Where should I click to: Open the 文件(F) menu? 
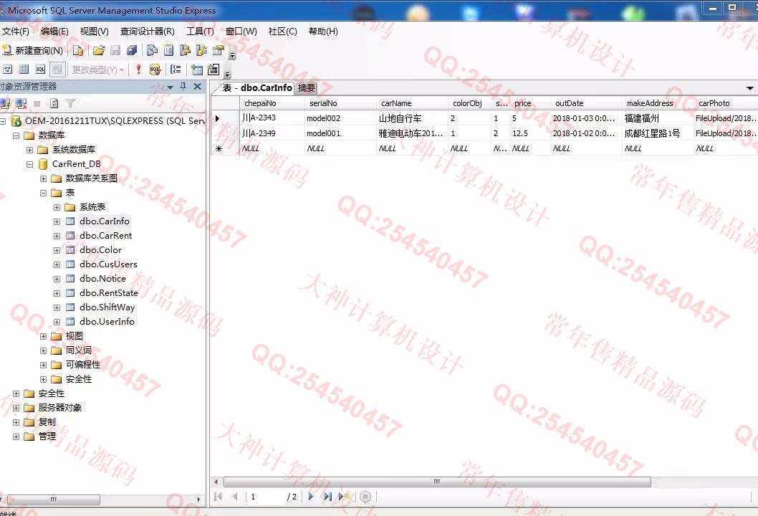(x=16, y=32)
